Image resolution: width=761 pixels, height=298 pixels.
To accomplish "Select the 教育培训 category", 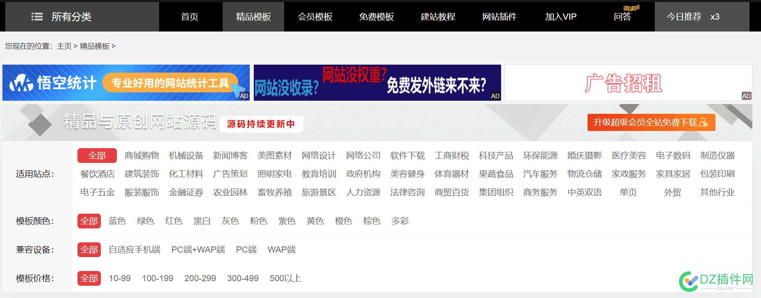I will coord(319,174).
